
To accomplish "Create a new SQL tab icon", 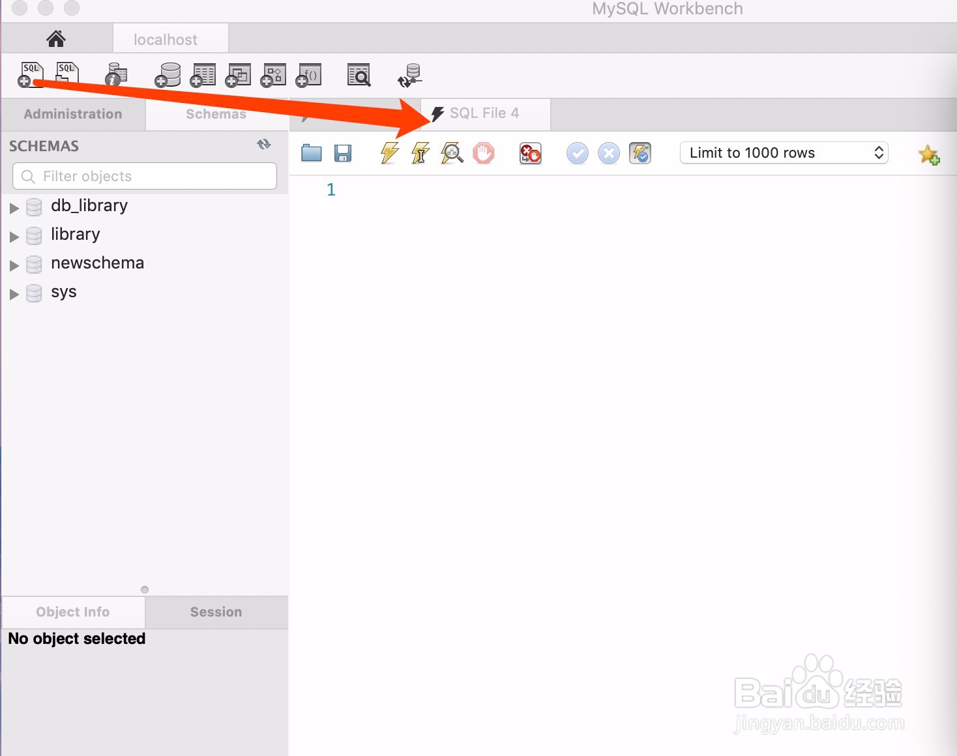I will 31,75.
